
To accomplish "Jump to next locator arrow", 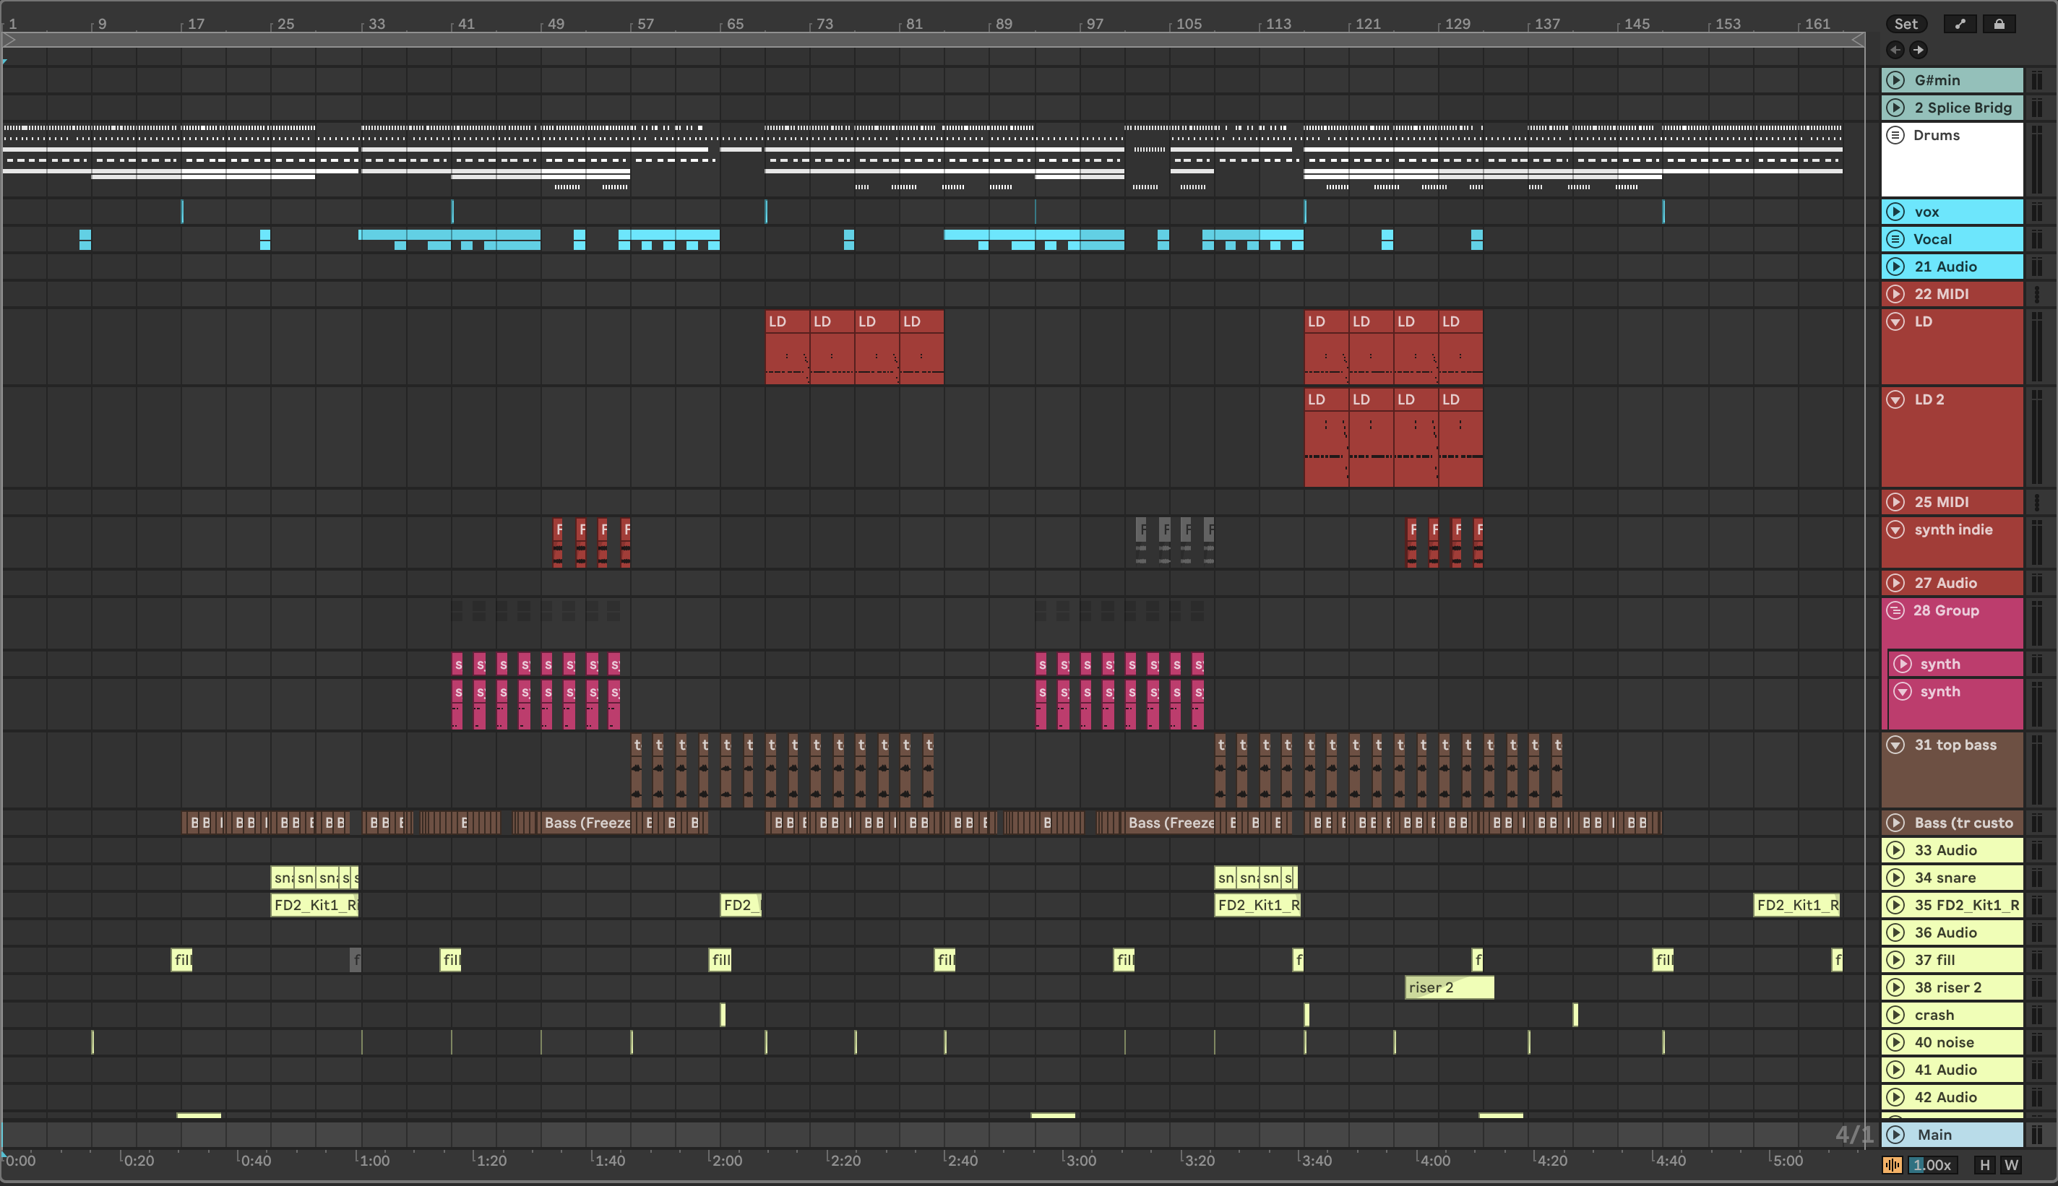I will click(x=1919, y=50).
